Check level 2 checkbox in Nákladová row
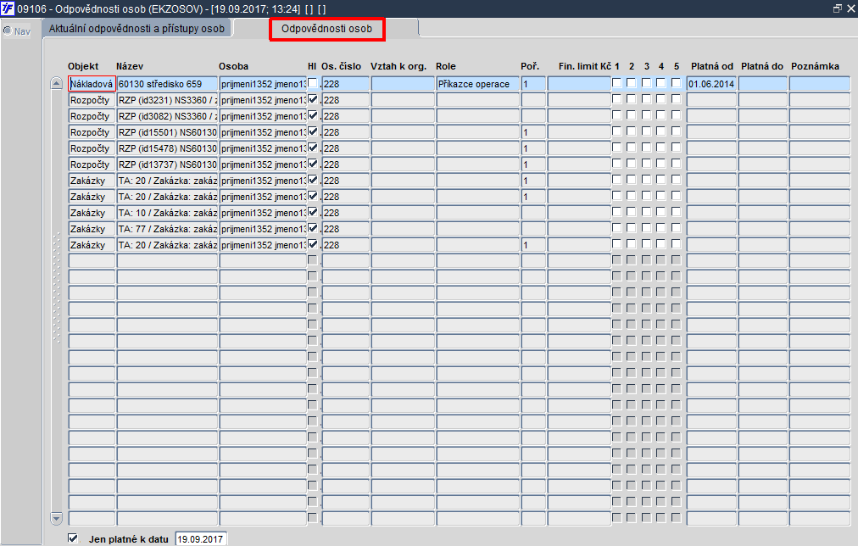 [x=631, y=83]
